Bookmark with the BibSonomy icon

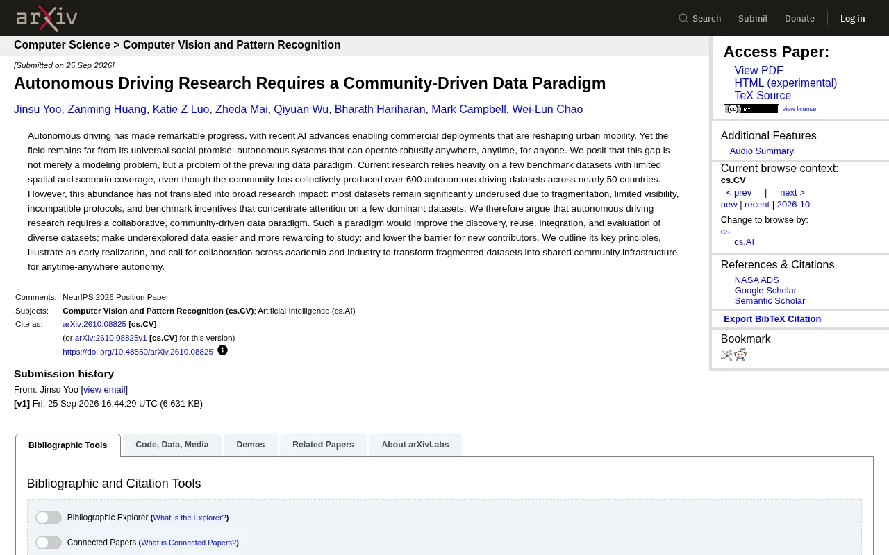726,355
